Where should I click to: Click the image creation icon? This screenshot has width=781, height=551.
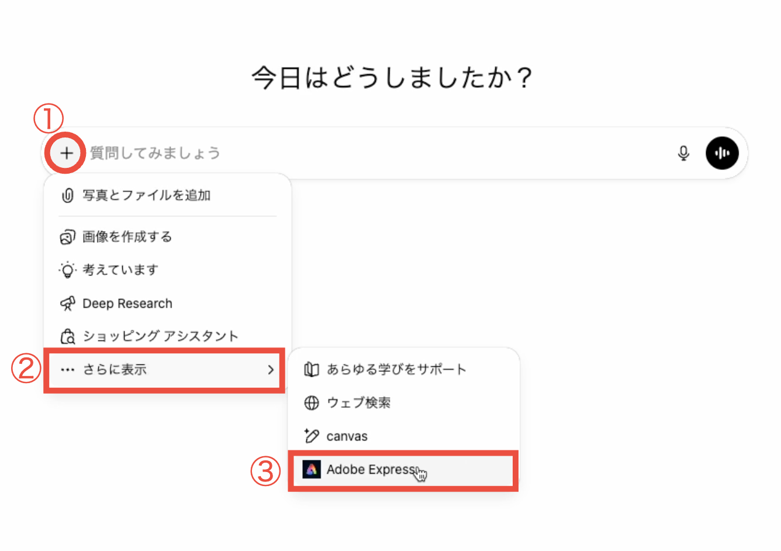(68, 237)
